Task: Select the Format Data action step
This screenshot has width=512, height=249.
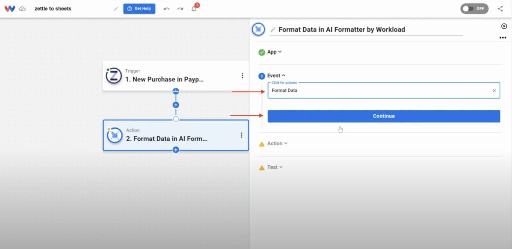Action: point(176,135)
